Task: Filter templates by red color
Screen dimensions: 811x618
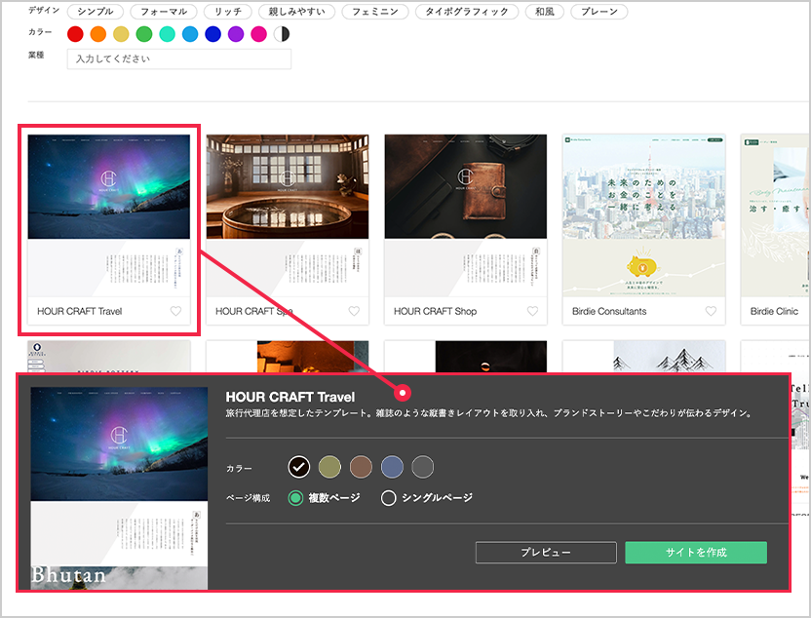Action: click(75, 35)
